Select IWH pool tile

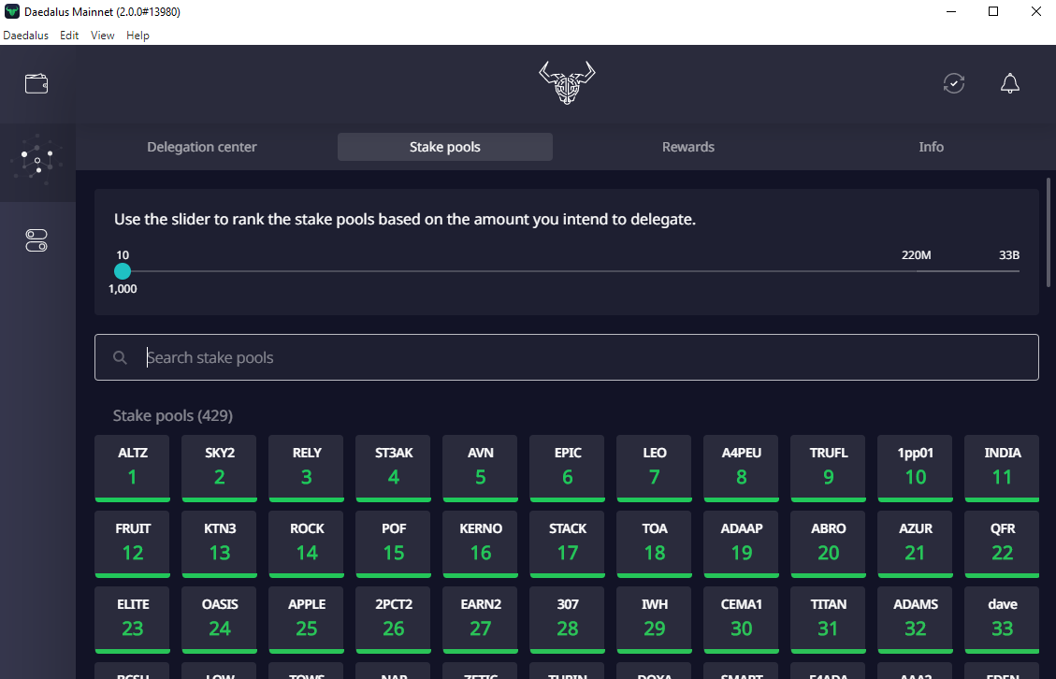654,620
